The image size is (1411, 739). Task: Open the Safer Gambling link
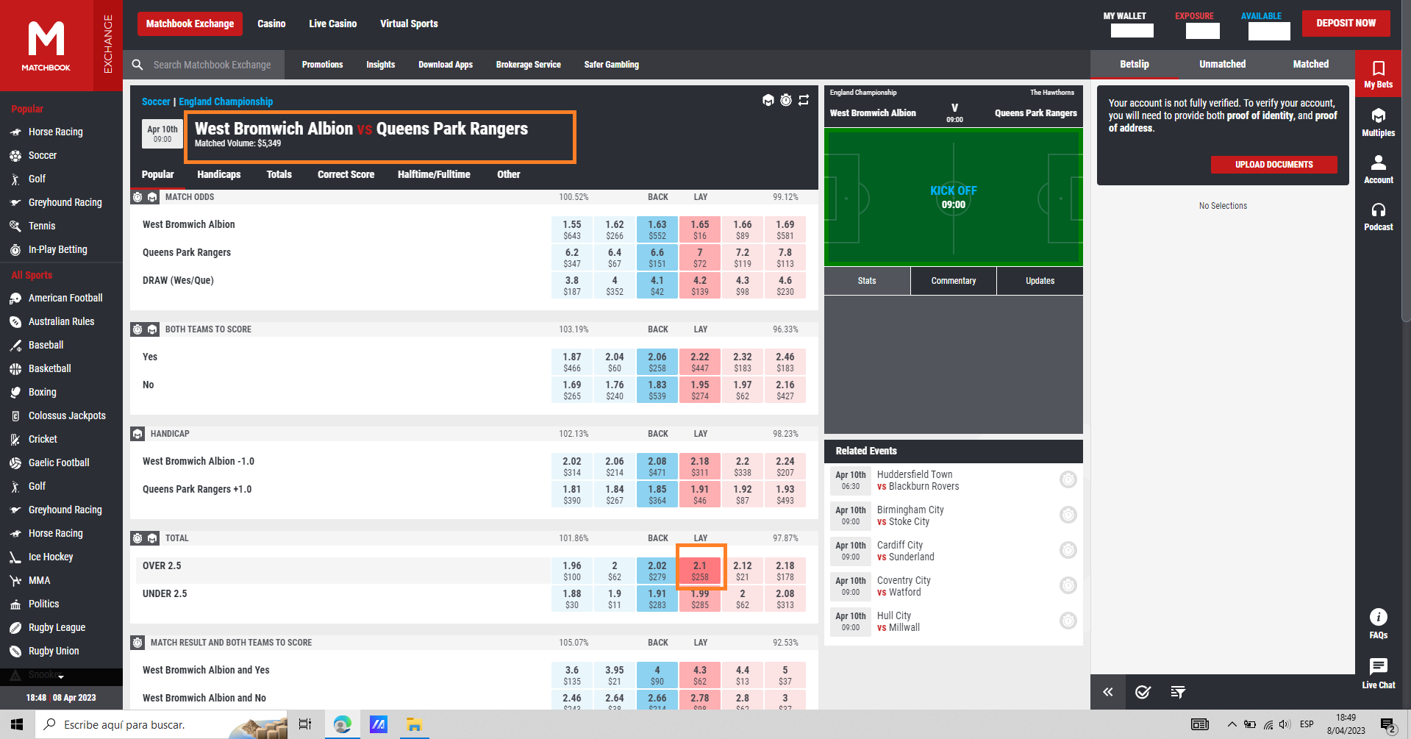(x=611, y=65)
